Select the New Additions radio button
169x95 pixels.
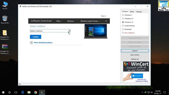click(x=123, y=33)
